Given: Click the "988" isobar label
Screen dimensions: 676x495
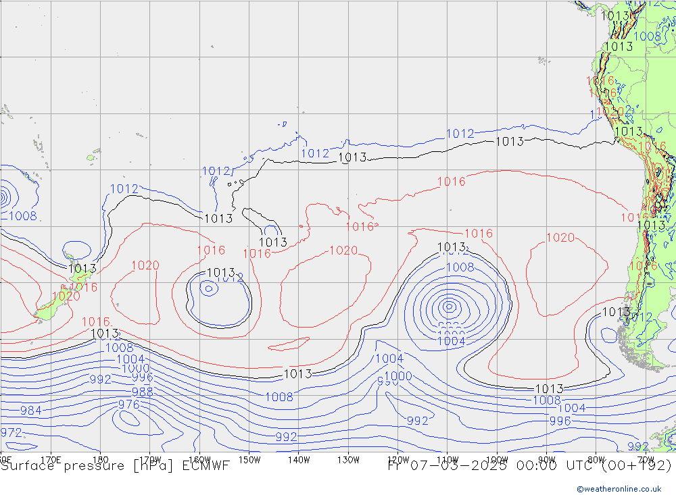Looking at the screenshot, I should coord(142,392).
